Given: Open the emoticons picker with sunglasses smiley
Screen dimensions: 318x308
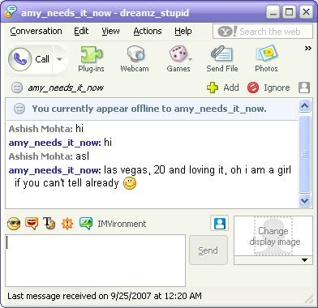Looking at the screenshot, I should click(x=14, y=224).
